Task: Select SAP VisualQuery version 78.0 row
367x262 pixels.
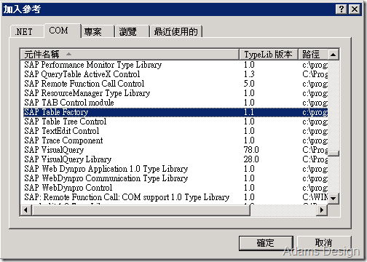Action: coord(175,150)
